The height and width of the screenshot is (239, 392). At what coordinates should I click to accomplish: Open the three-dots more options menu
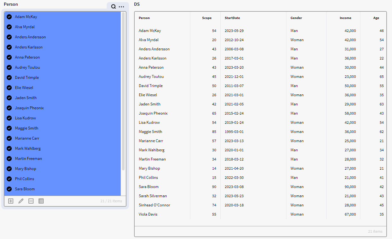[121, 7]
